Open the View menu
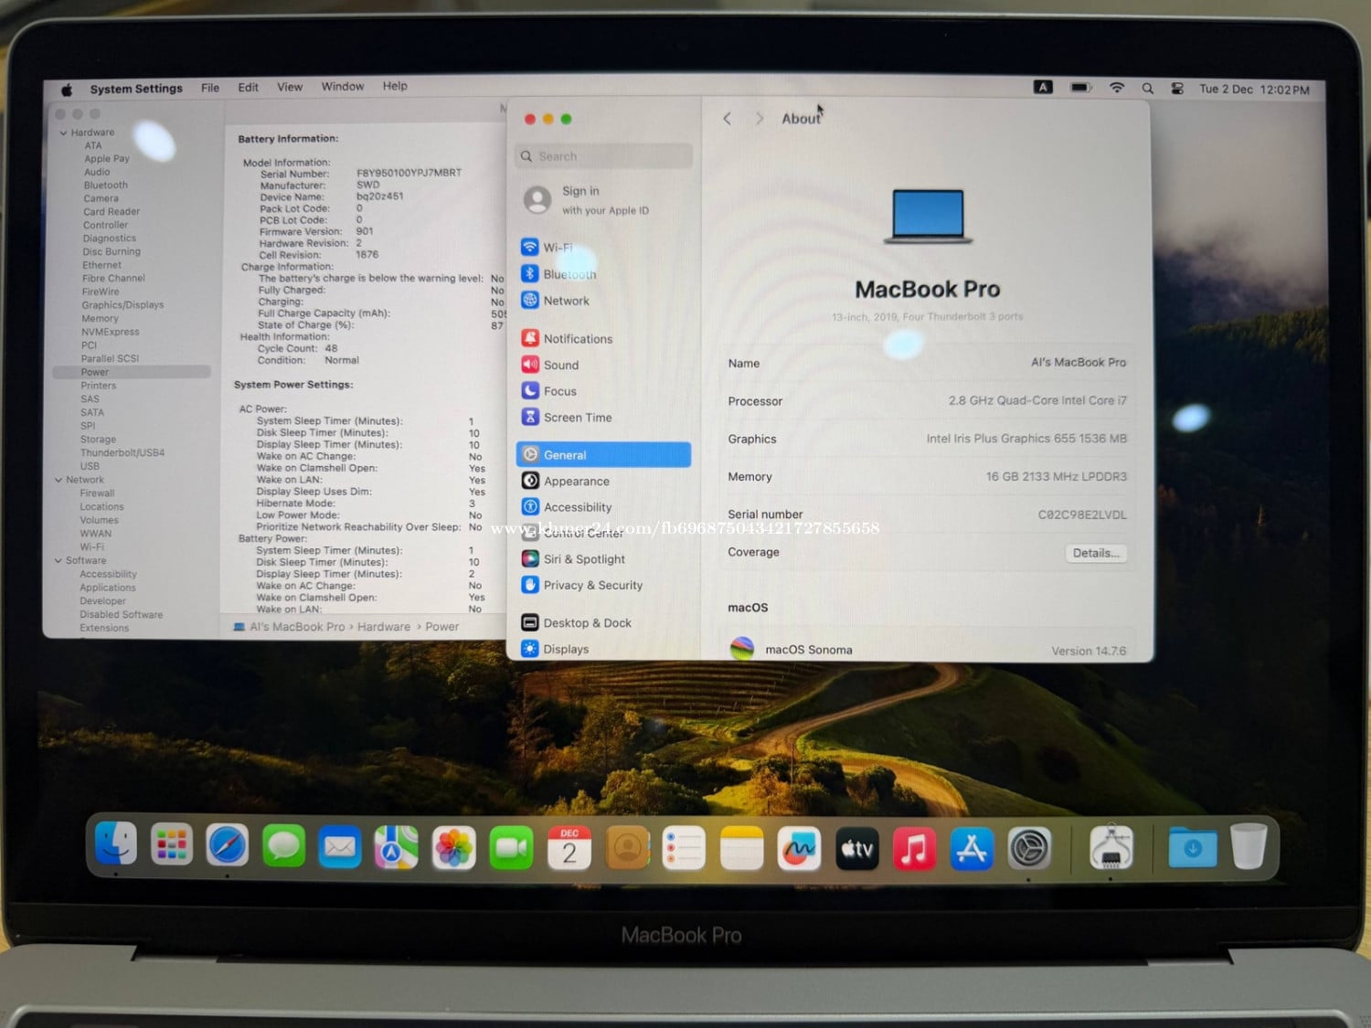Screen dimensions: 1371x1028 click(x=290, y=87)
